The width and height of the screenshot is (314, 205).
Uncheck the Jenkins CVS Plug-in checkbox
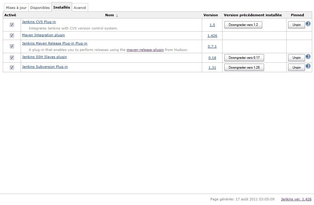click(12, 25)
